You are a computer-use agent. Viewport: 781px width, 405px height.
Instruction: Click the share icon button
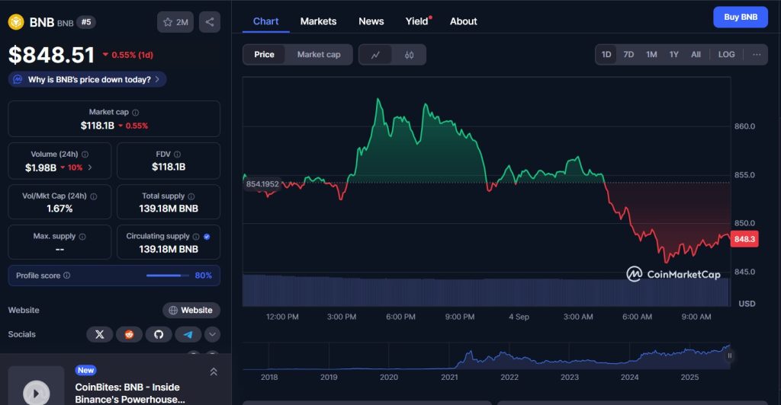coord(210,22)
